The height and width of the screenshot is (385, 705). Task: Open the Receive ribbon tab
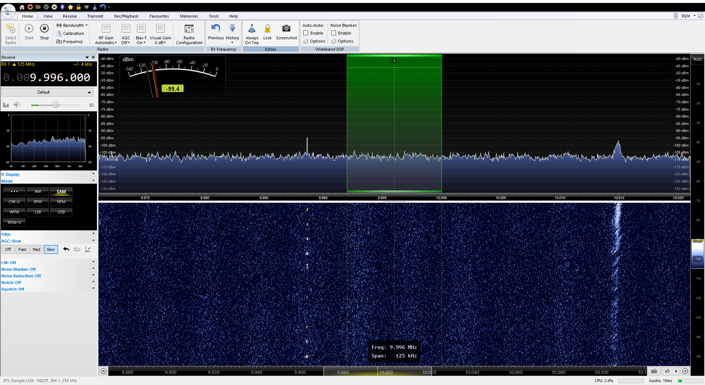(70, 16)
